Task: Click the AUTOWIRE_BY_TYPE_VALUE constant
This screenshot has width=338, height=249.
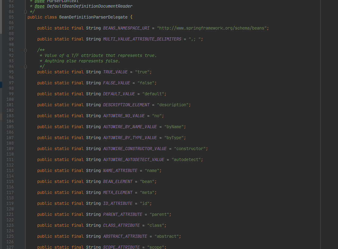Action: tap(130, 138)
